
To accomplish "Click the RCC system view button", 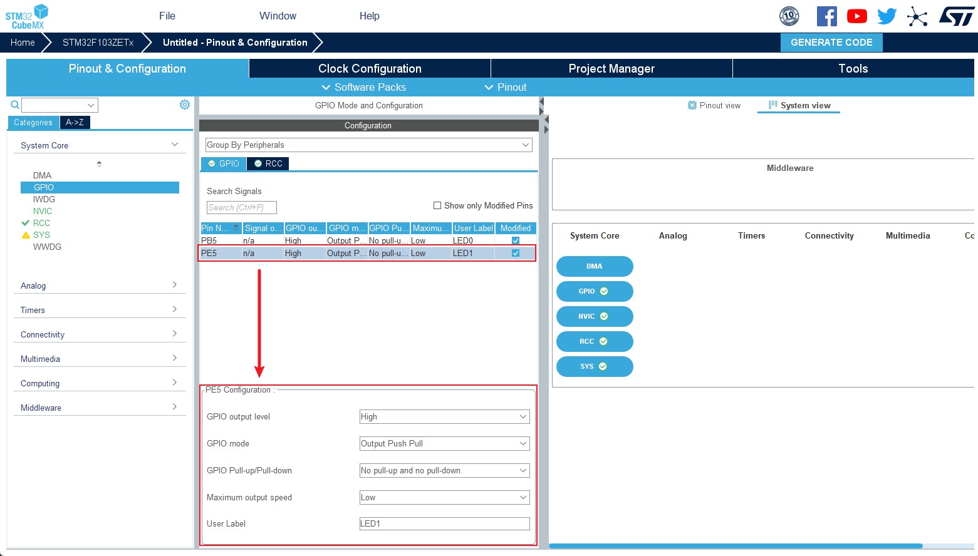I will [595, 341].
